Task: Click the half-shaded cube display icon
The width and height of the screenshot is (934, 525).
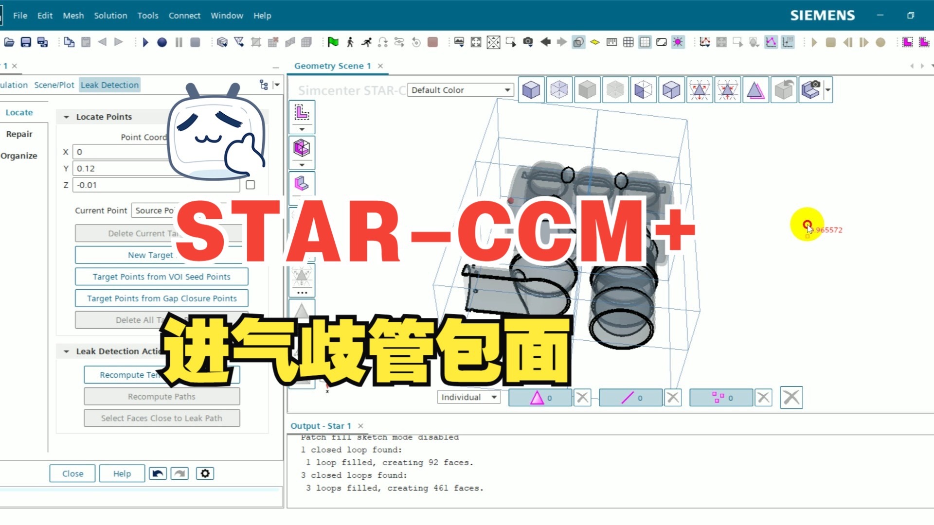Action: coord(643,90)
